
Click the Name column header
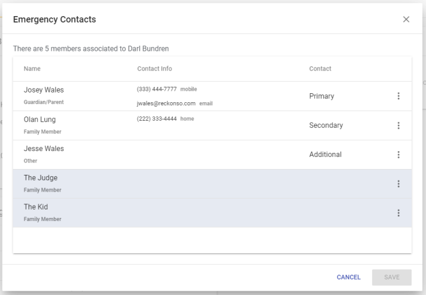32,69
